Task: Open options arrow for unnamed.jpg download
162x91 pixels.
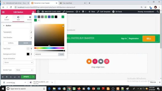Action: click(x=25, y=83)
